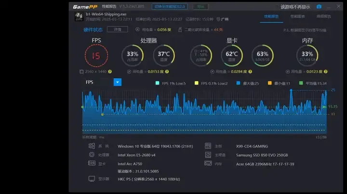Viewport: 347px width, 194px height.
Task: Click the 详情 details button
Action: coord(118,29)
